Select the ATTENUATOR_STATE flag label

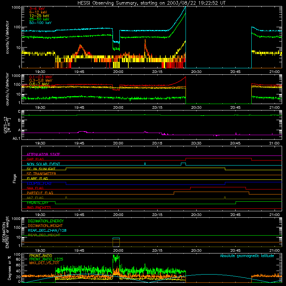[43, 154]
